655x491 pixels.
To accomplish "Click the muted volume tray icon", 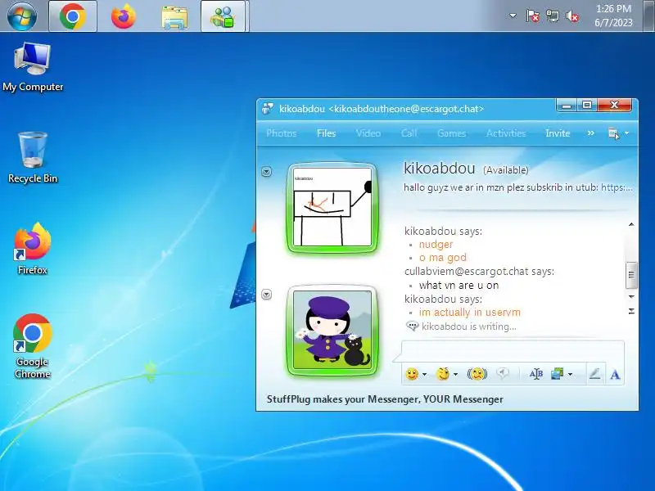I will pos(572,16).
